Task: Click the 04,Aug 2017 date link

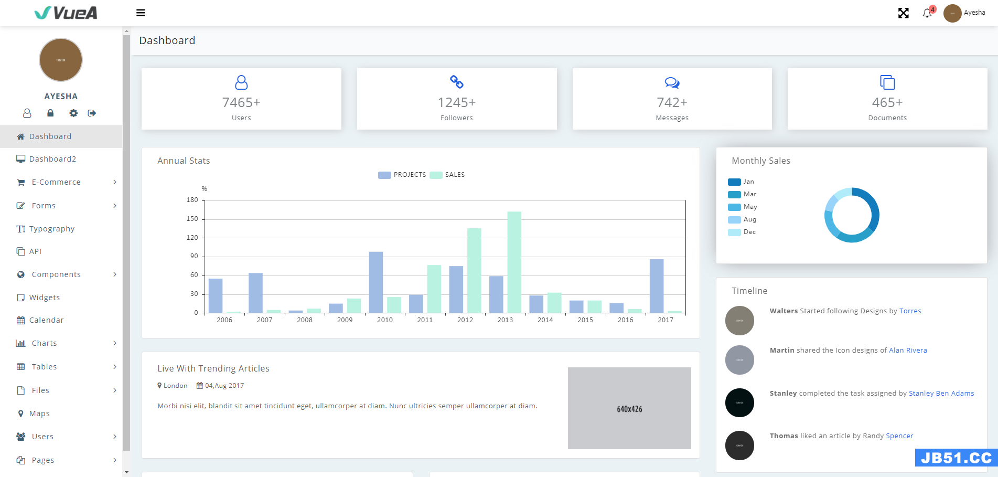Action: (220, 386)
